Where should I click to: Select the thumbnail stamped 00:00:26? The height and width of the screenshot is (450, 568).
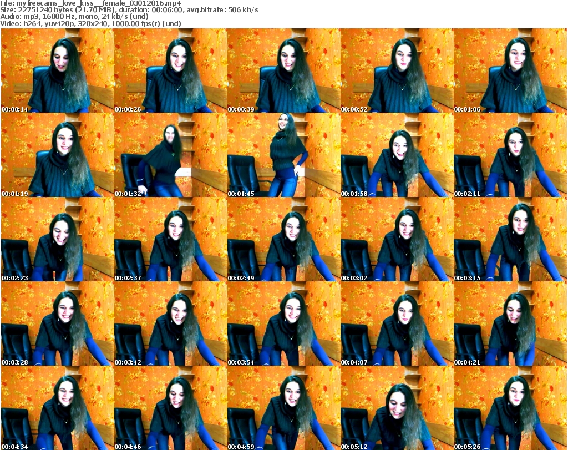(x=171, y=70)
